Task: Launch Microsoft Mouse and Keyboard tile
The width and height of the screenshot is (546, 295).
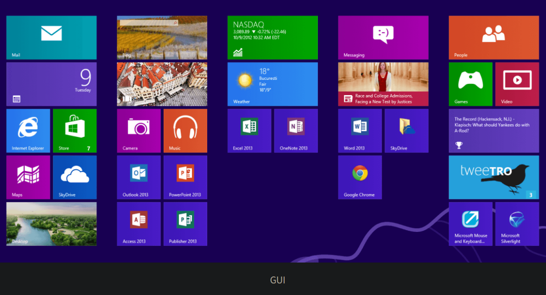Action: pyautogui.click(x=471, y=224)
